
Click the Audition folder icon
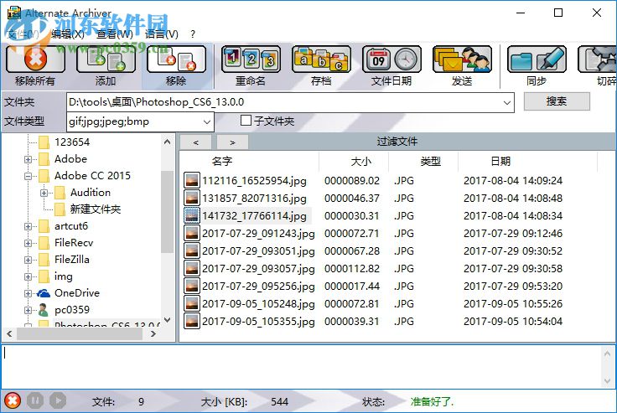[x=60, y=193]
